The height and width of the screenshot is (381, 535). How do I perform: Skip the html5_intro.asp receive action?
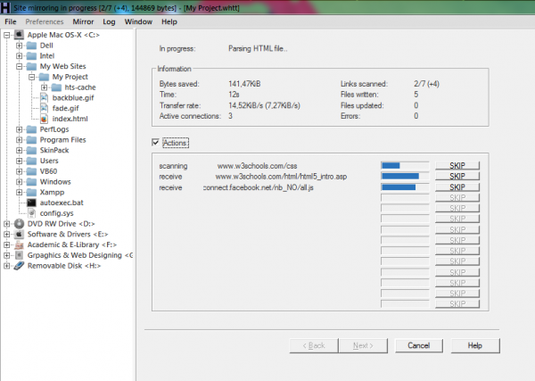[457, 176]
